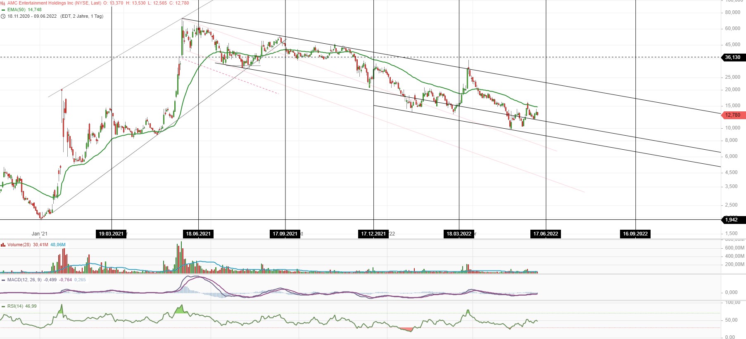The height and width of the screenshot is (339, 746).
Task: Click the MACD signal value -0,764
Action: (66, 280)
